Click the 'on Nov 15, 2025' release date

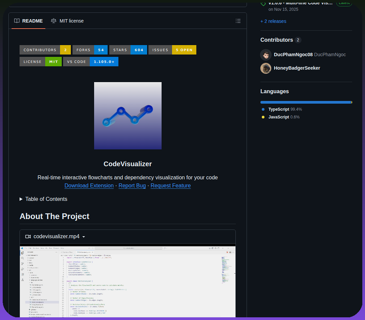283,9
